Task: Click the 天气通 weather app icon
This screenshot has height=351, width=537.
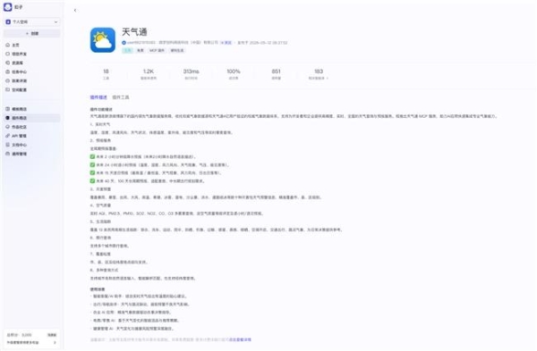Action: tap(103, 40)
